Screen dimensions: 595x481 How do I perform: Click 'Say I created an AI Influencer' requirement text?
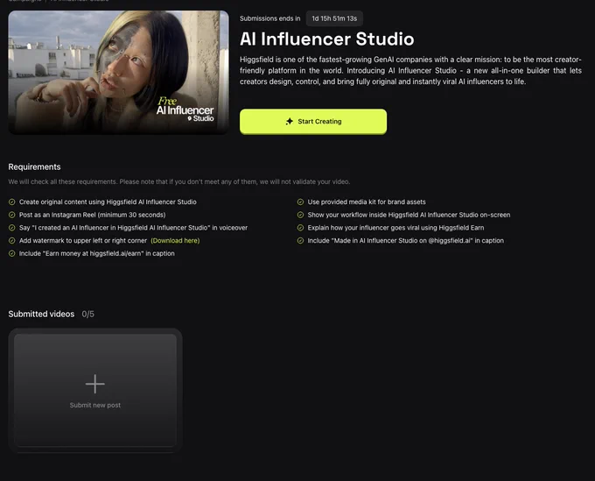[133, 228]
